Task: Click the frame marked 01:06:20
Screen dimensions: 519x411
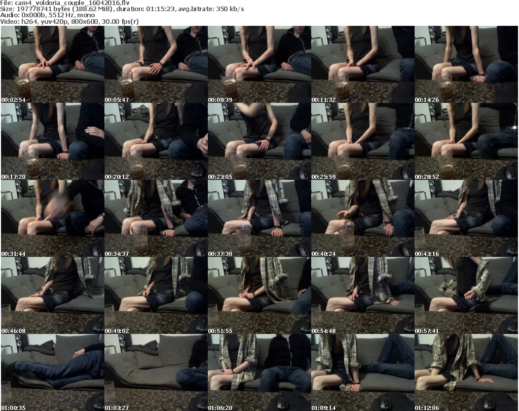Action: pos(259,372)
